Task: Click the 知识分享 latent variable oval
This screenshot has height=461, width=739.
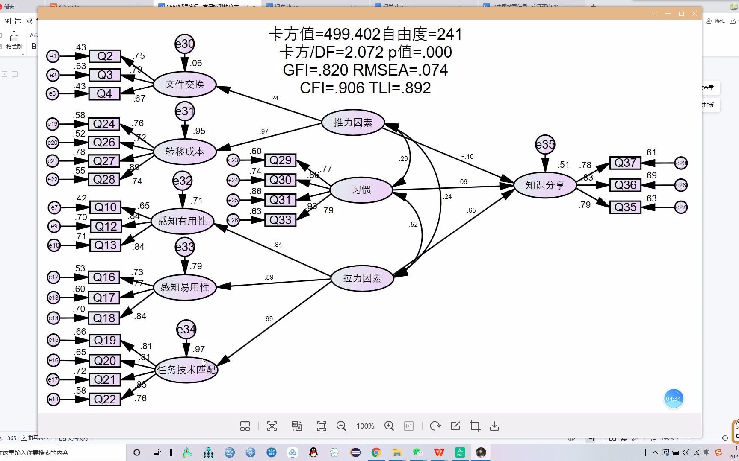Action: pyautogui.click(x=545, y=185)
